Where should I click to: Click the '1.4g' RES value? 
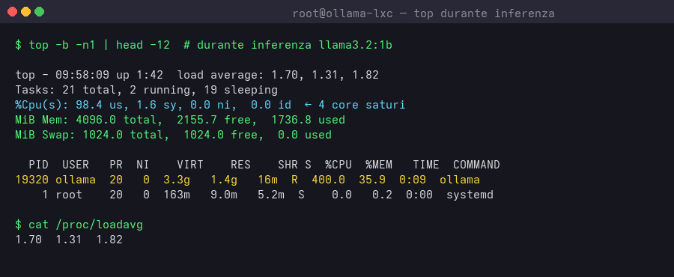point(224,180)
